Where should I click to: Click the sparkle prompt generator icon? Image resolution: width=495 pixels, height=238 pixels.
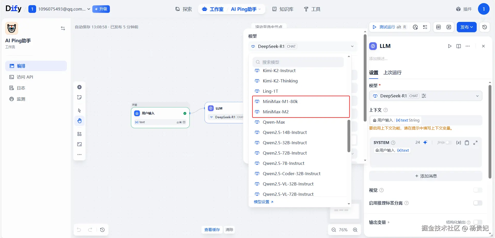pos(425,142)
